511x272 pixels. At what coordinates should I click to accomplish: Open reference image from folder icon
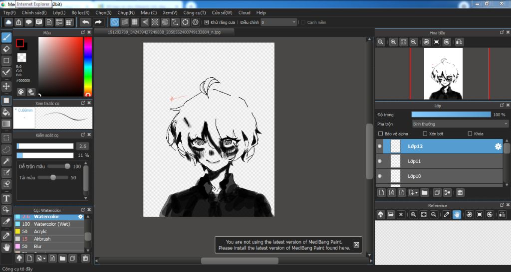pyautogui.click(x=391, y=214)
